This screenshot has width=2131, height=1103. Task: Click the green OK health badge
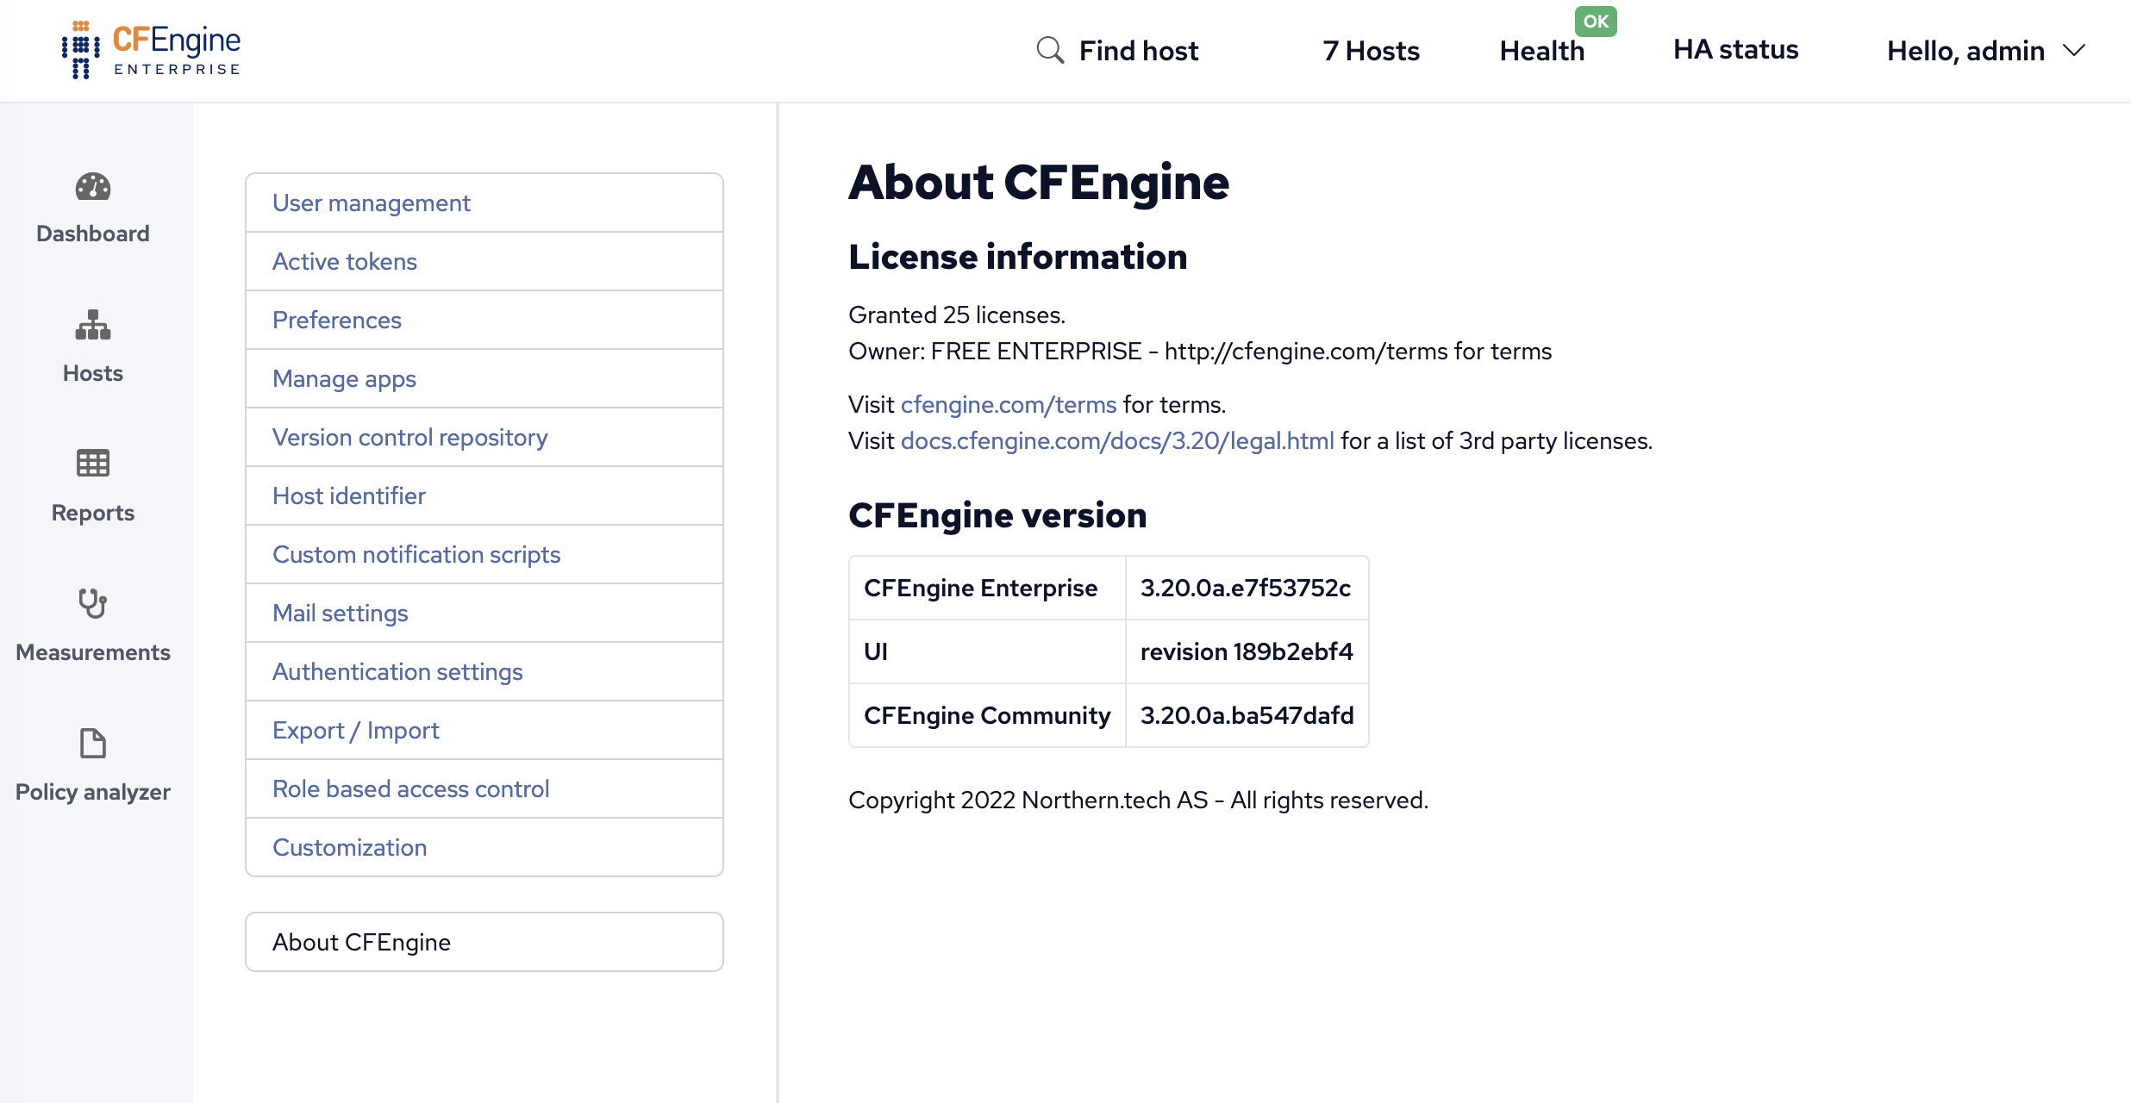coord(1596,21)
